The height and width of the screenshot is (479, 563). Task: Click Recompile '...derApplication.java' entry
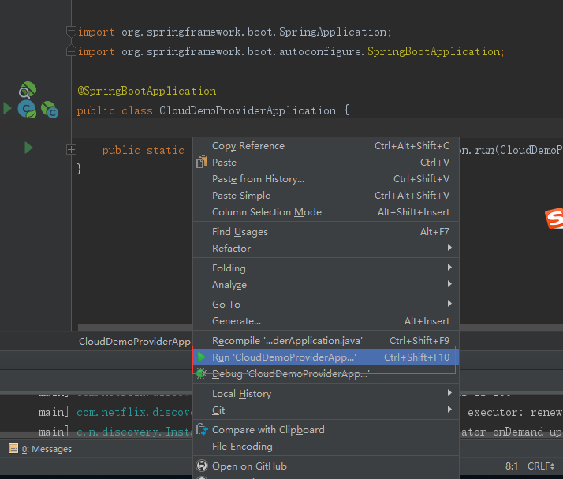[x=326, y=340]
